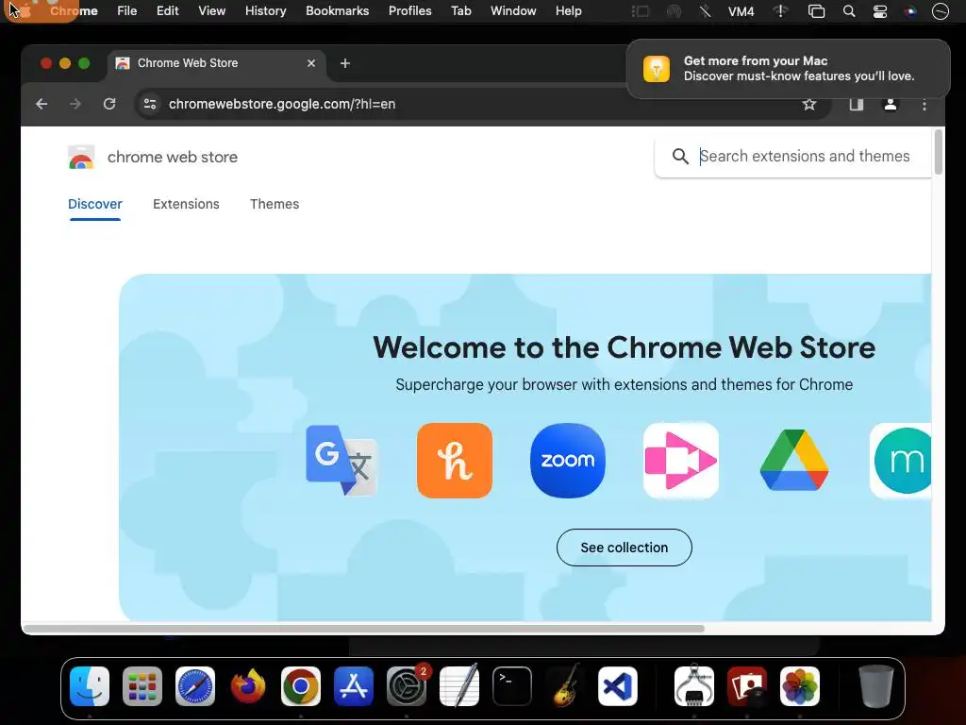Bookmark this page with the star icon
Viewport: 966px width, 725px height.
[808, 104]
